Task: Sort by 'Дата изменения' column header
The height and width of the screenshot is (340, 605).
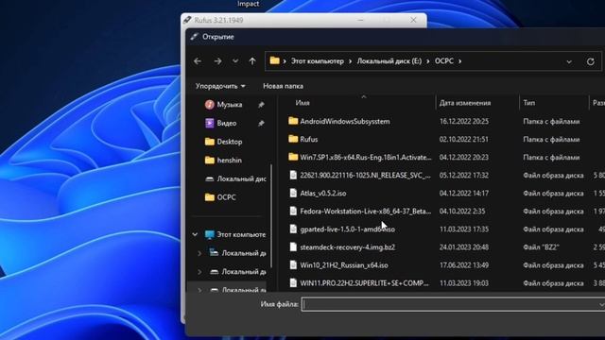Action: click(x=465, y=103)
